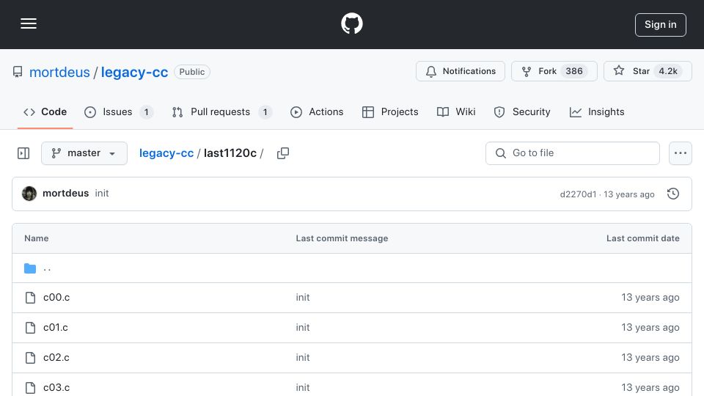The height and width of the screenshot is (396, 704).
Task: Click the Notifications bell button
Action: 461,71
